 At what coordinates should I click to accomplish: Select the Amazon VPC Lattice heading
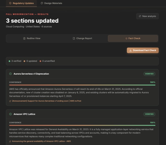tap(24, 114)
